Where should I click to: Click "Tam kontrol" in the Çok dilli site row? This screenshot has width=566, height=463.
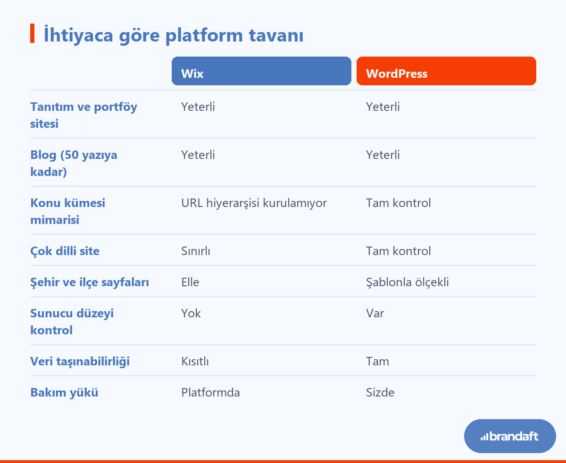[399, 251]
